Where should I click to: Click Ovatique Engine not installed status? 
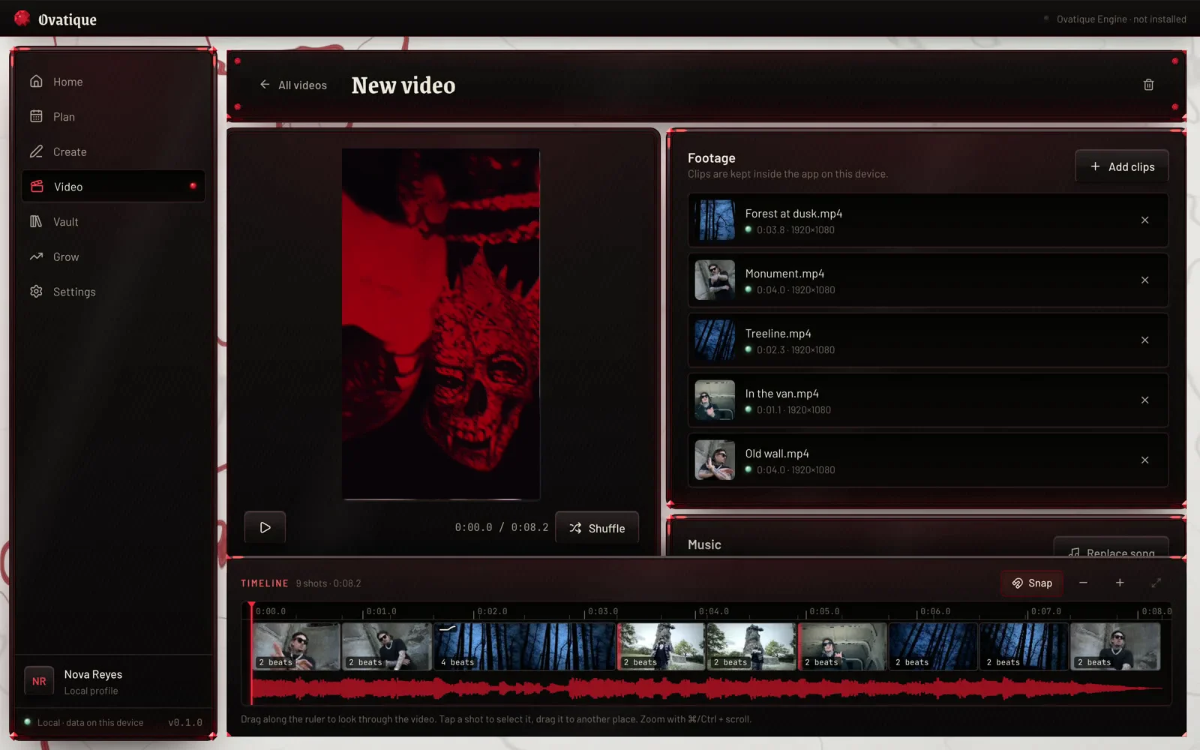(1115, 19)
